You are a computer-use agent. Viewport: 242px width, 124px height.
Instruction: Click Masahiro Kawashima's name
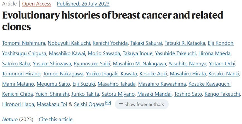pyautogui.click(x=162, y=84)
